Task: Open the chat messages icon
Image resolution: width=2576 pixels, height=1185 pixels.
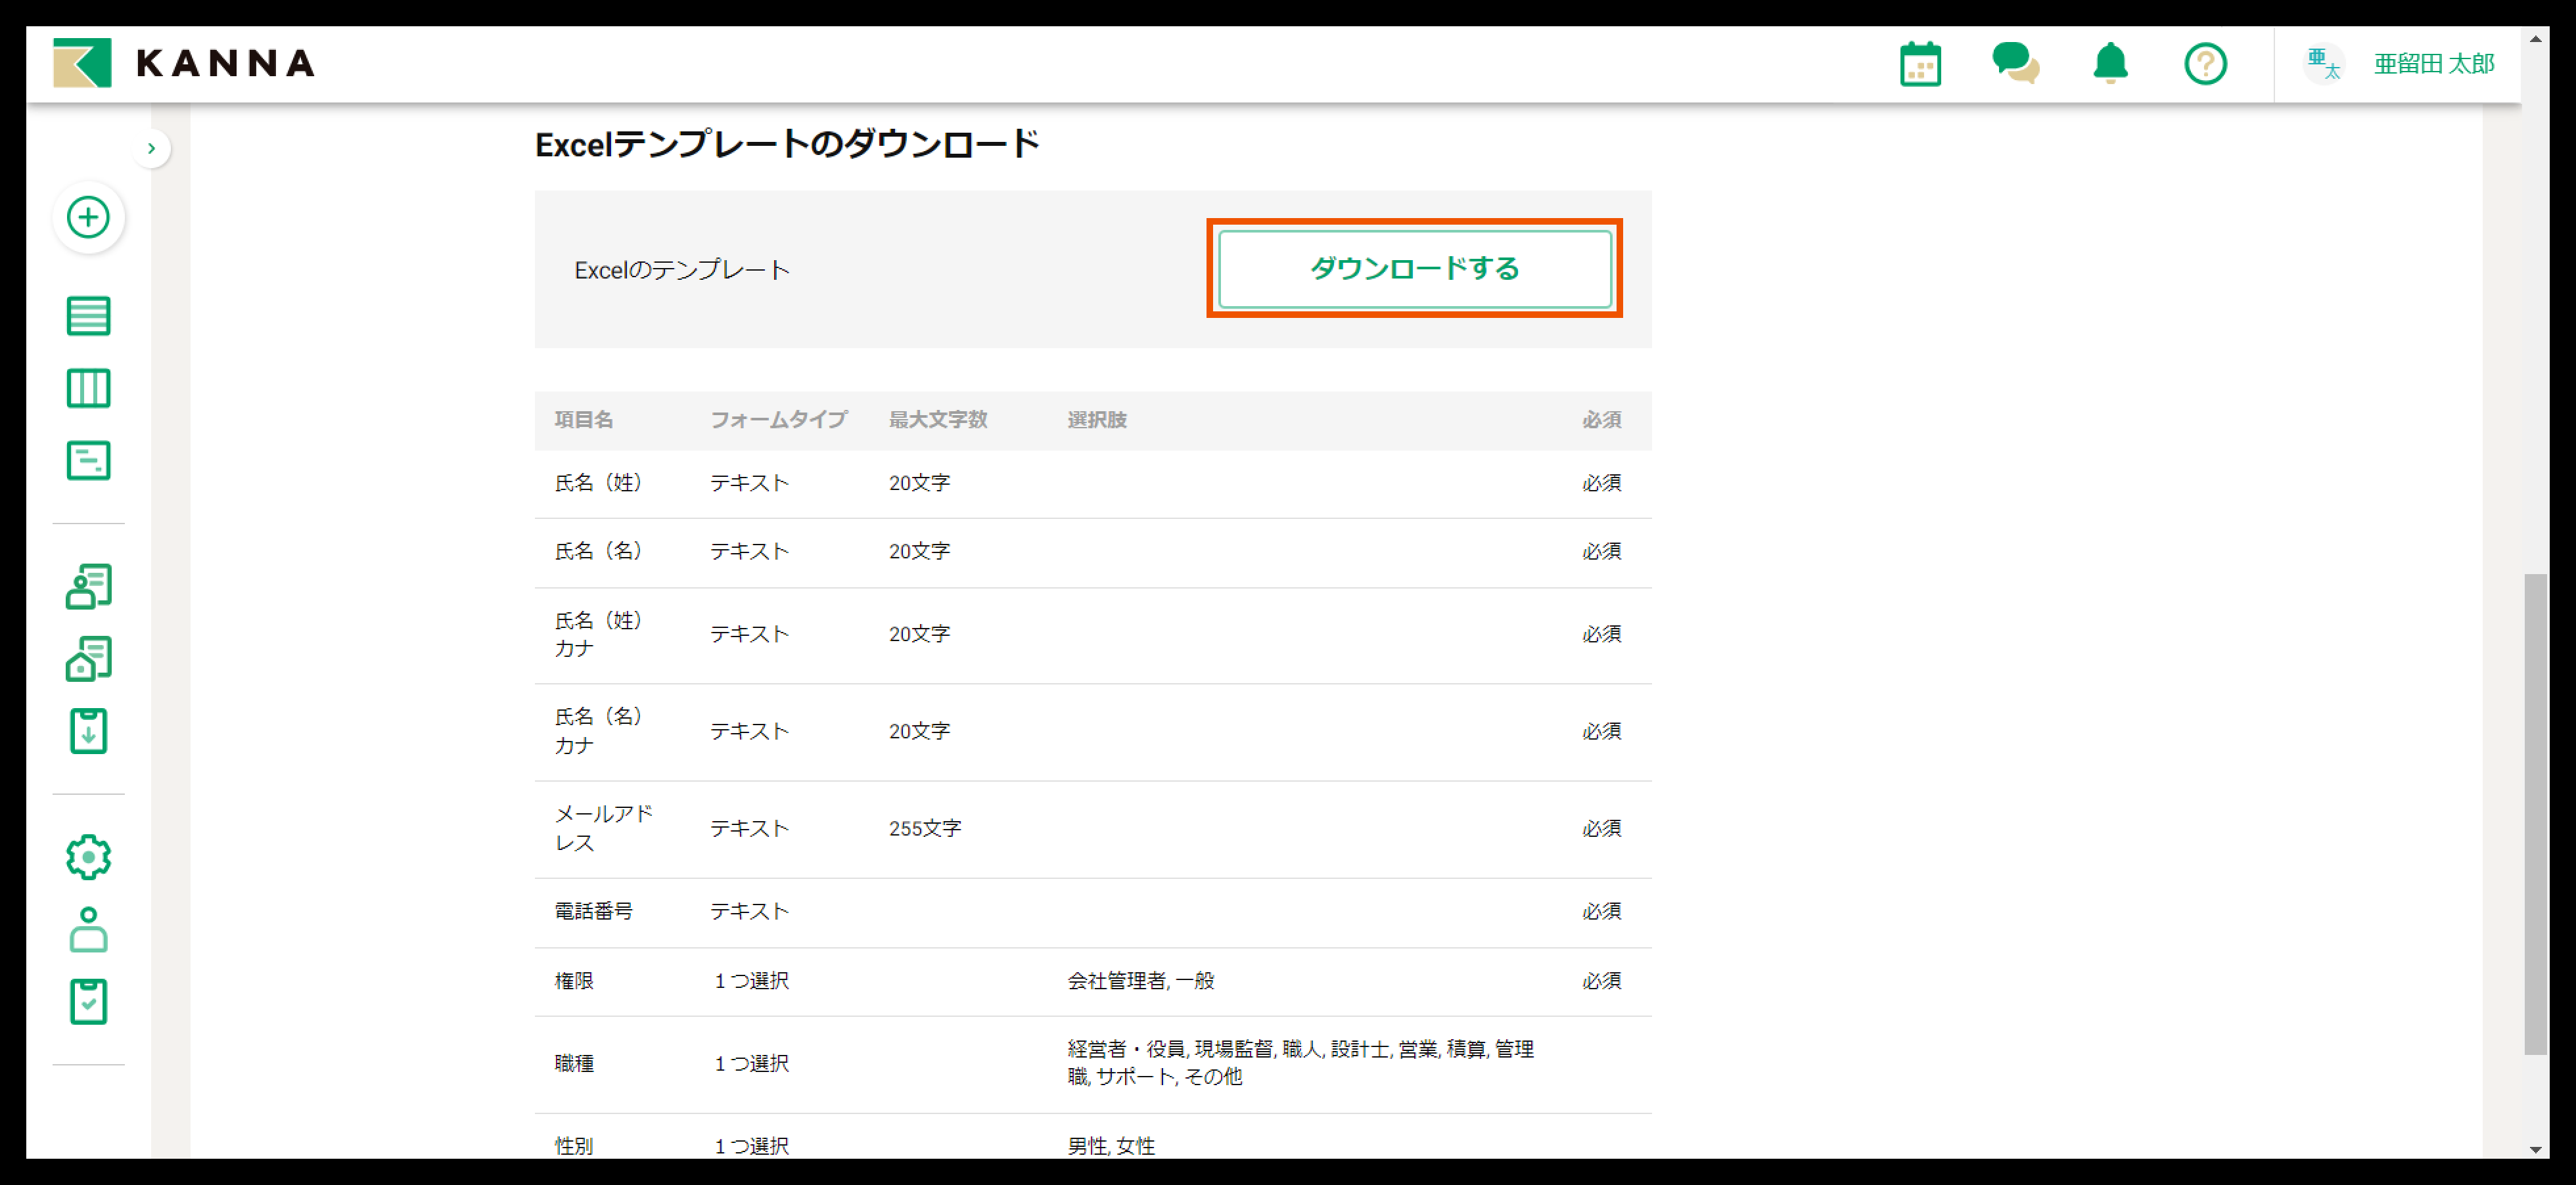Action: [x=2015, y=63]
